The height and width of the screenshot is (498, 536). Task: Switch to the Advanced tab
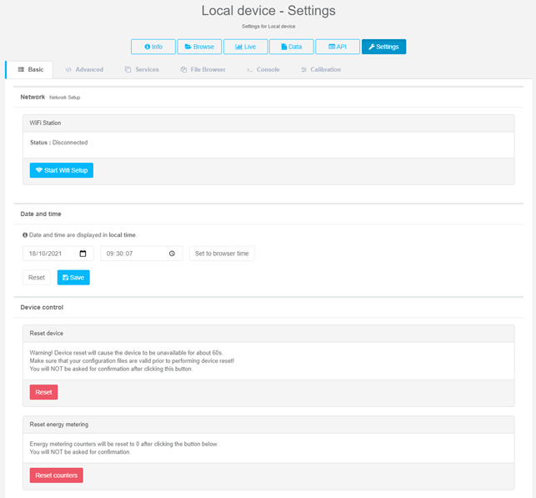[84, 70]
